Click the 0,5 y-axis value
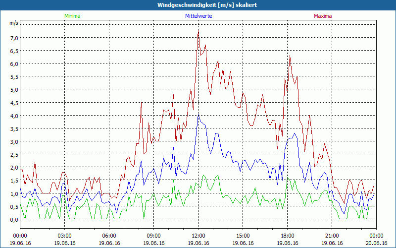The image size is (396, 248). tap(14, 207)
